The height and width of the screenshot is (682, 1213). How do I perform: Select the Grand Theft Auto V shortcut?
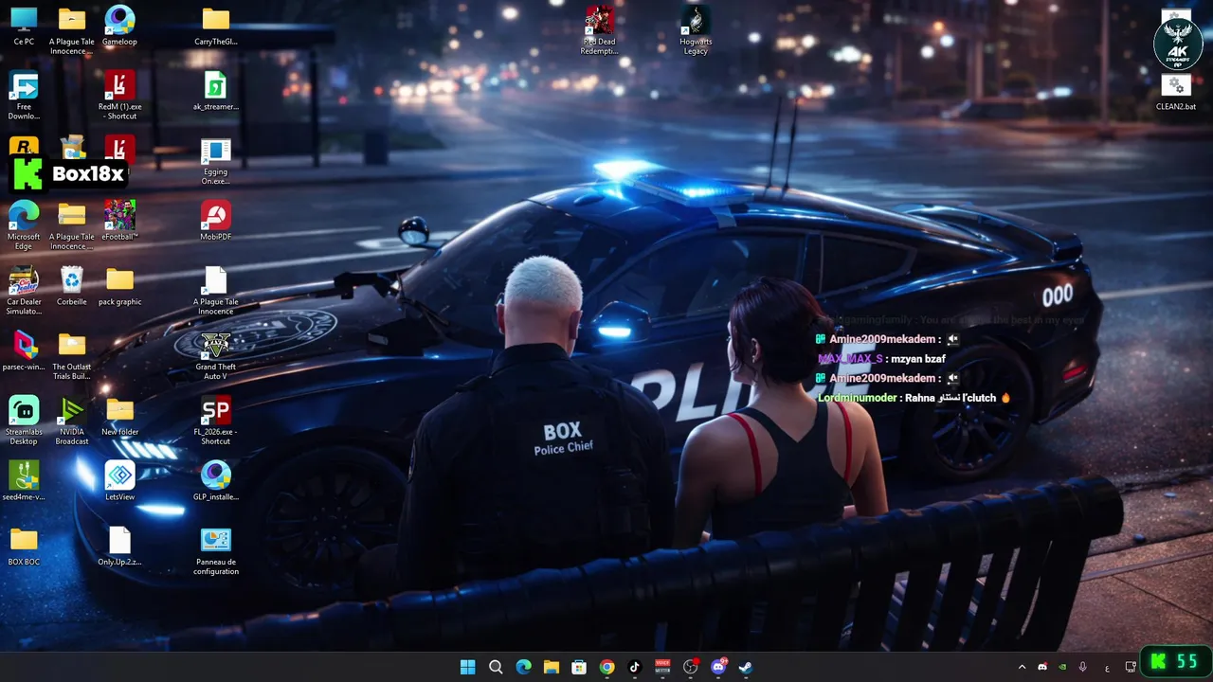(x=215, y=356)
